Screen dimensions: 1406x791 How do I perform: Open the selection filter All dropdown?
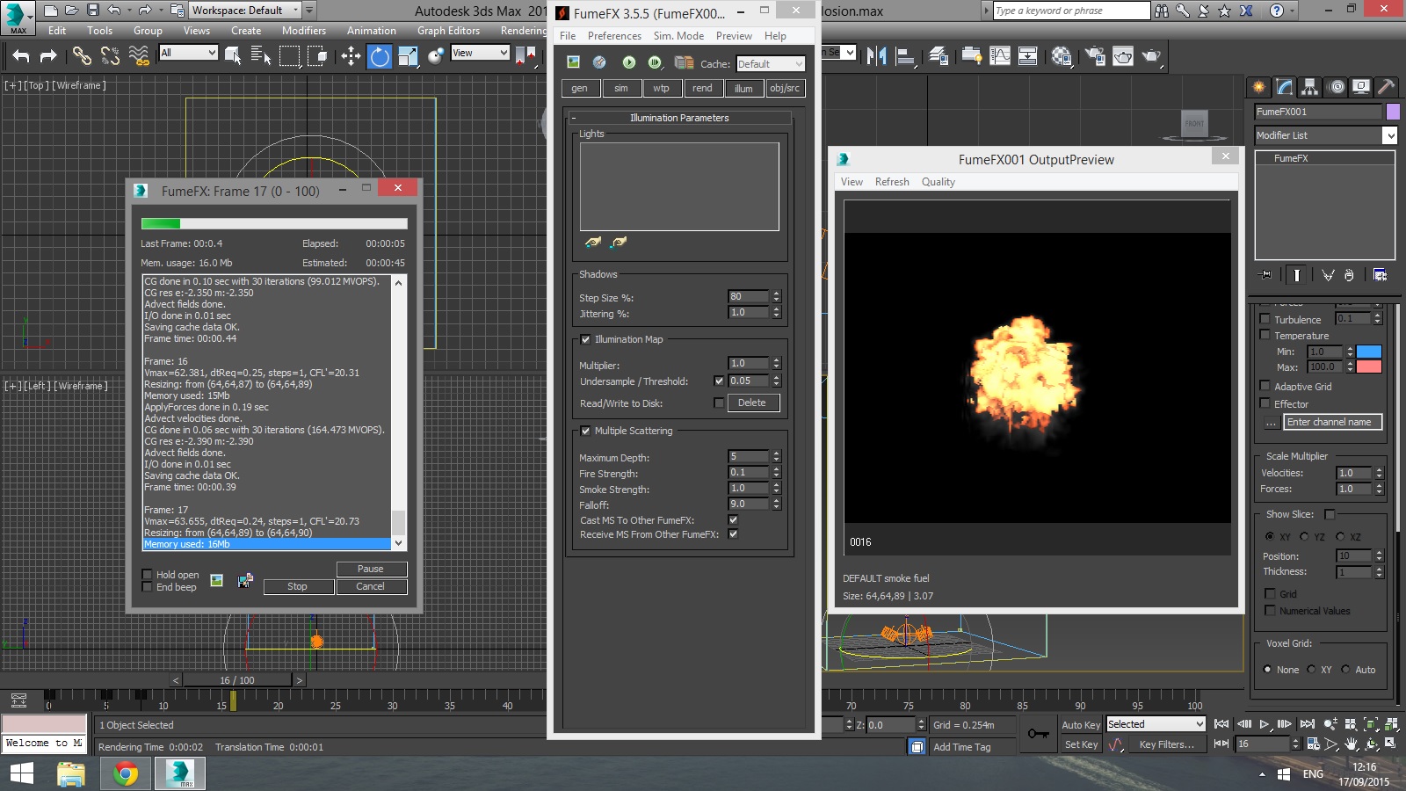click(x=188, y=53)
